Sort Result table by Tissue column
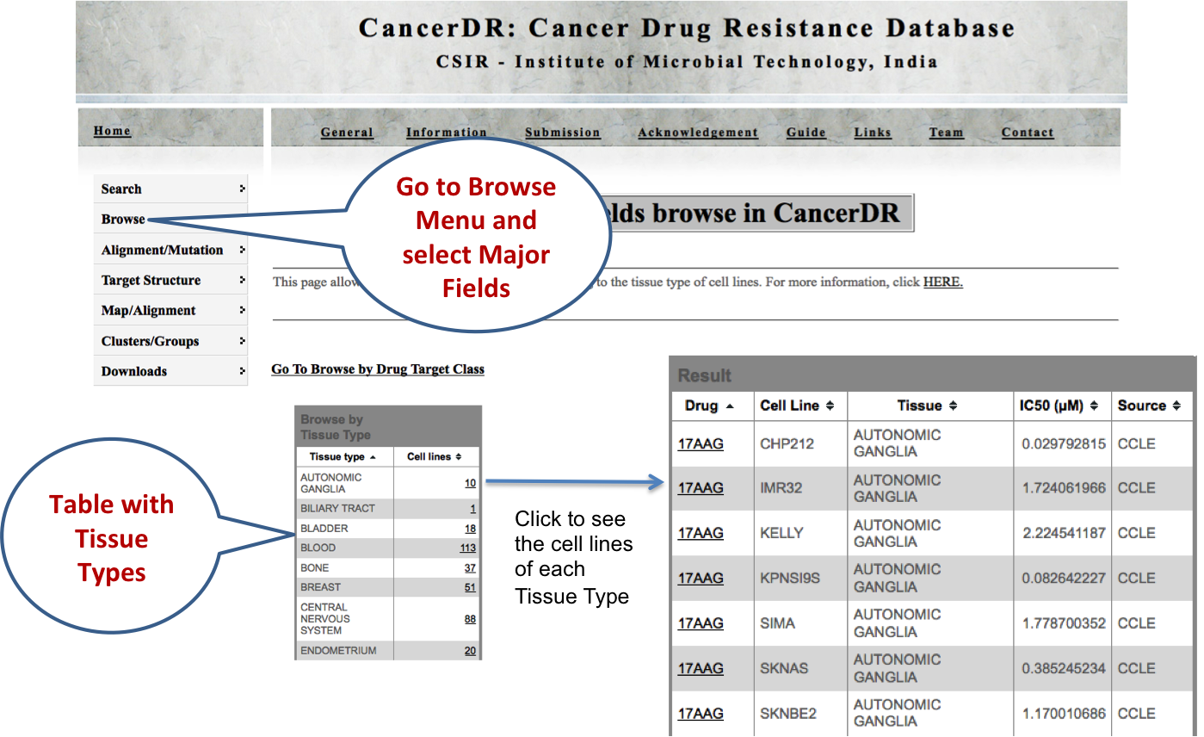 [x=926, y=406]
